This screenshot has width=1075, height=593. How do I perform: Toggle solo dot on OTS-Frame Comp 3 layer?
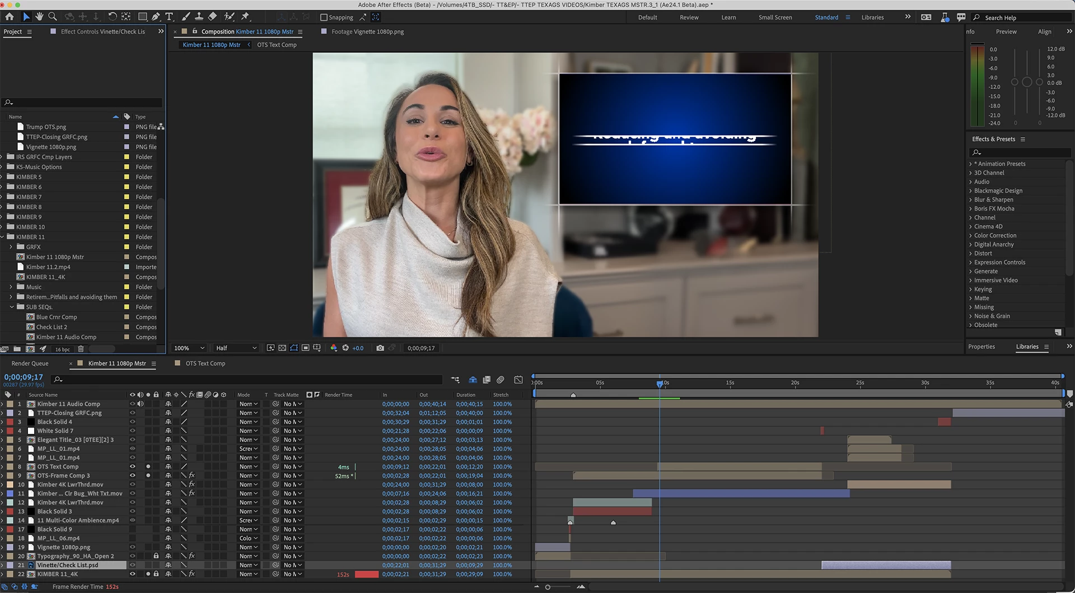click(148, 475)
